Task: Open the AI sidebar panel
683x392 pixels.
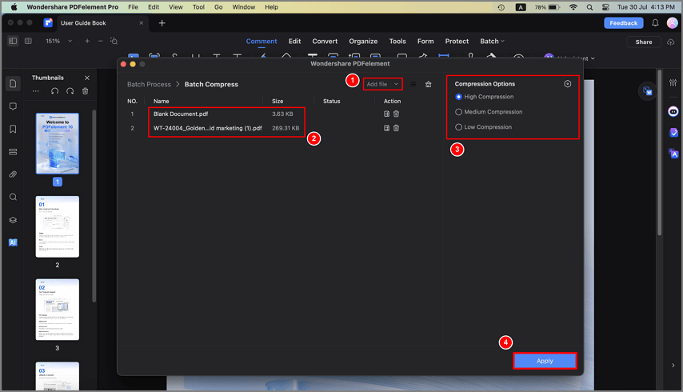Action: (x=13, y=242)
